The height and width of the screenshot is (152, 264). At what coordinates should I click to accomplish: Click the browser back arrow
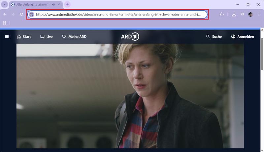tap(5, 15)
